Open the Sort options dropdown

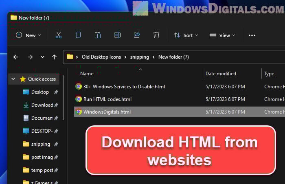[x=186, y=35]
